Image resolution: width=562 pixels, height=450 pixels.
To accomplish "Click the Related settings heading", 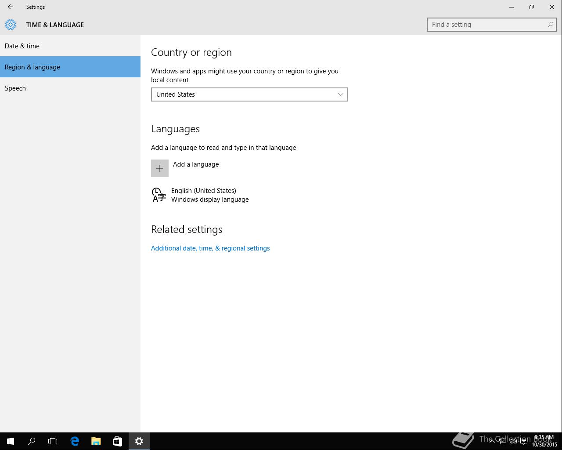I will 187,229.
